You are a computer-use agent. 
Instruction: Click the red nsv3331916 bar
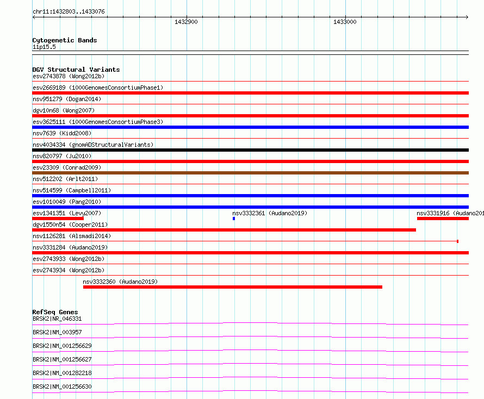point(443,219)
